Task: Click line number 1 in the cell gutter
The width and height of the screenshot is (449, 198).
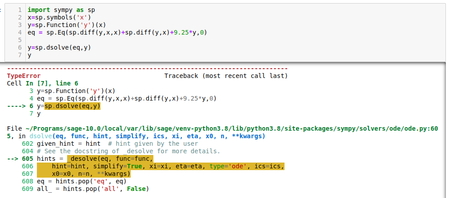Action: 20,9
